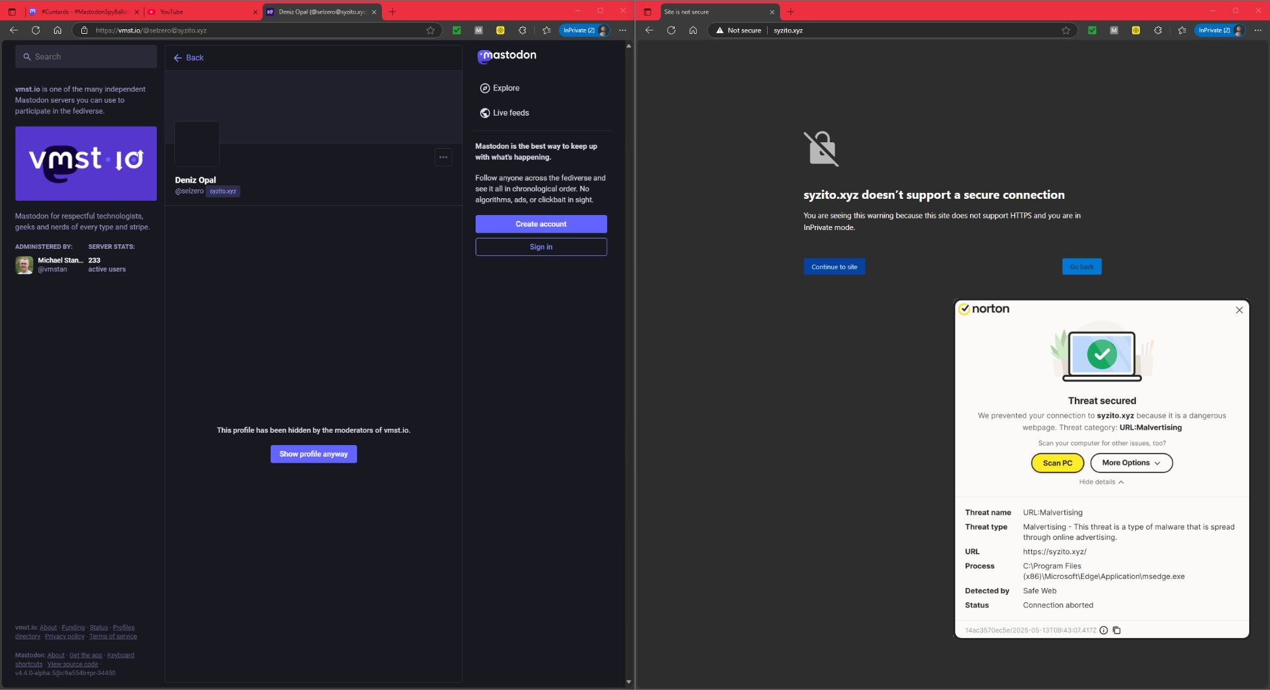Screen dimensions: 1270x690
Task: Close the YouTube tab
Action: (x=255, y=12)
